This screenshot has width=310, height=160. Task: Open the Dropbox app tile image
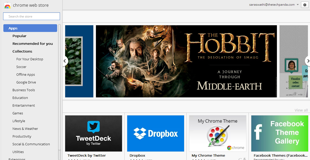pos(156,133)
